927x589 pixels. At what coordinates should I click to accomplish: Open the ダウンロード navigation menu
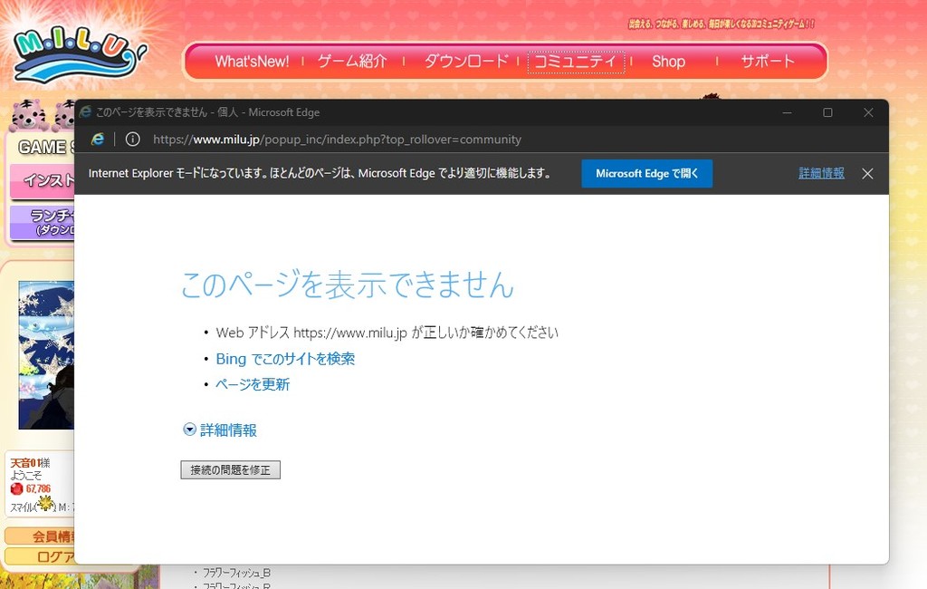point(466,62)
